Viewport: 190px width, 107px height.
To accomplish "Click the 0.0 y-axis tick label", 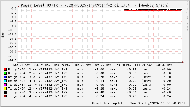I will tap(14, 8).
